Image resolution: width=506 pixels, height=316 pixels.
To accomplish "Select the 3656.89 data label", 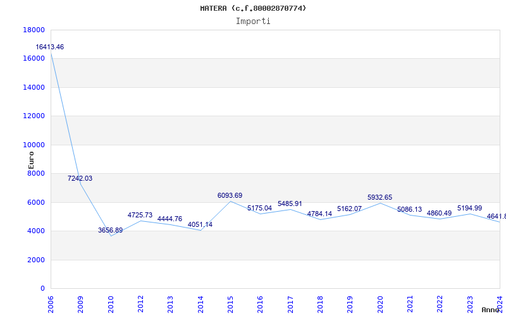I will tap(110, 230).
